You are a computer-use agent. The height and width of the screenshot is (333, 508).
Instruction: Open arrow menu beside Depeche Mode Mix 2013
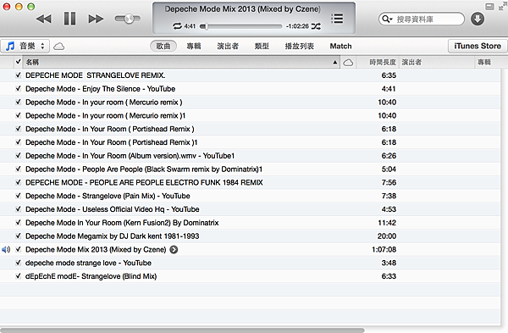point(174,249)
